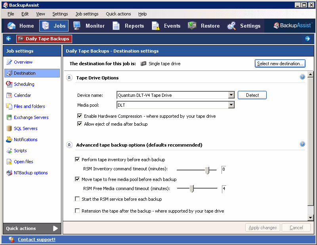Click the Detect button
This screenshot has width=317, height=245.
pos(252,95)
